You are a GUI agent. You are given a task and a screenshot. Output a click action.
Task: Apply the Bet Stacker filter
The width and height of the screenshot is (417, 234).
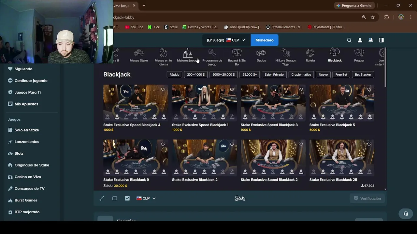[x=363, y=74]
